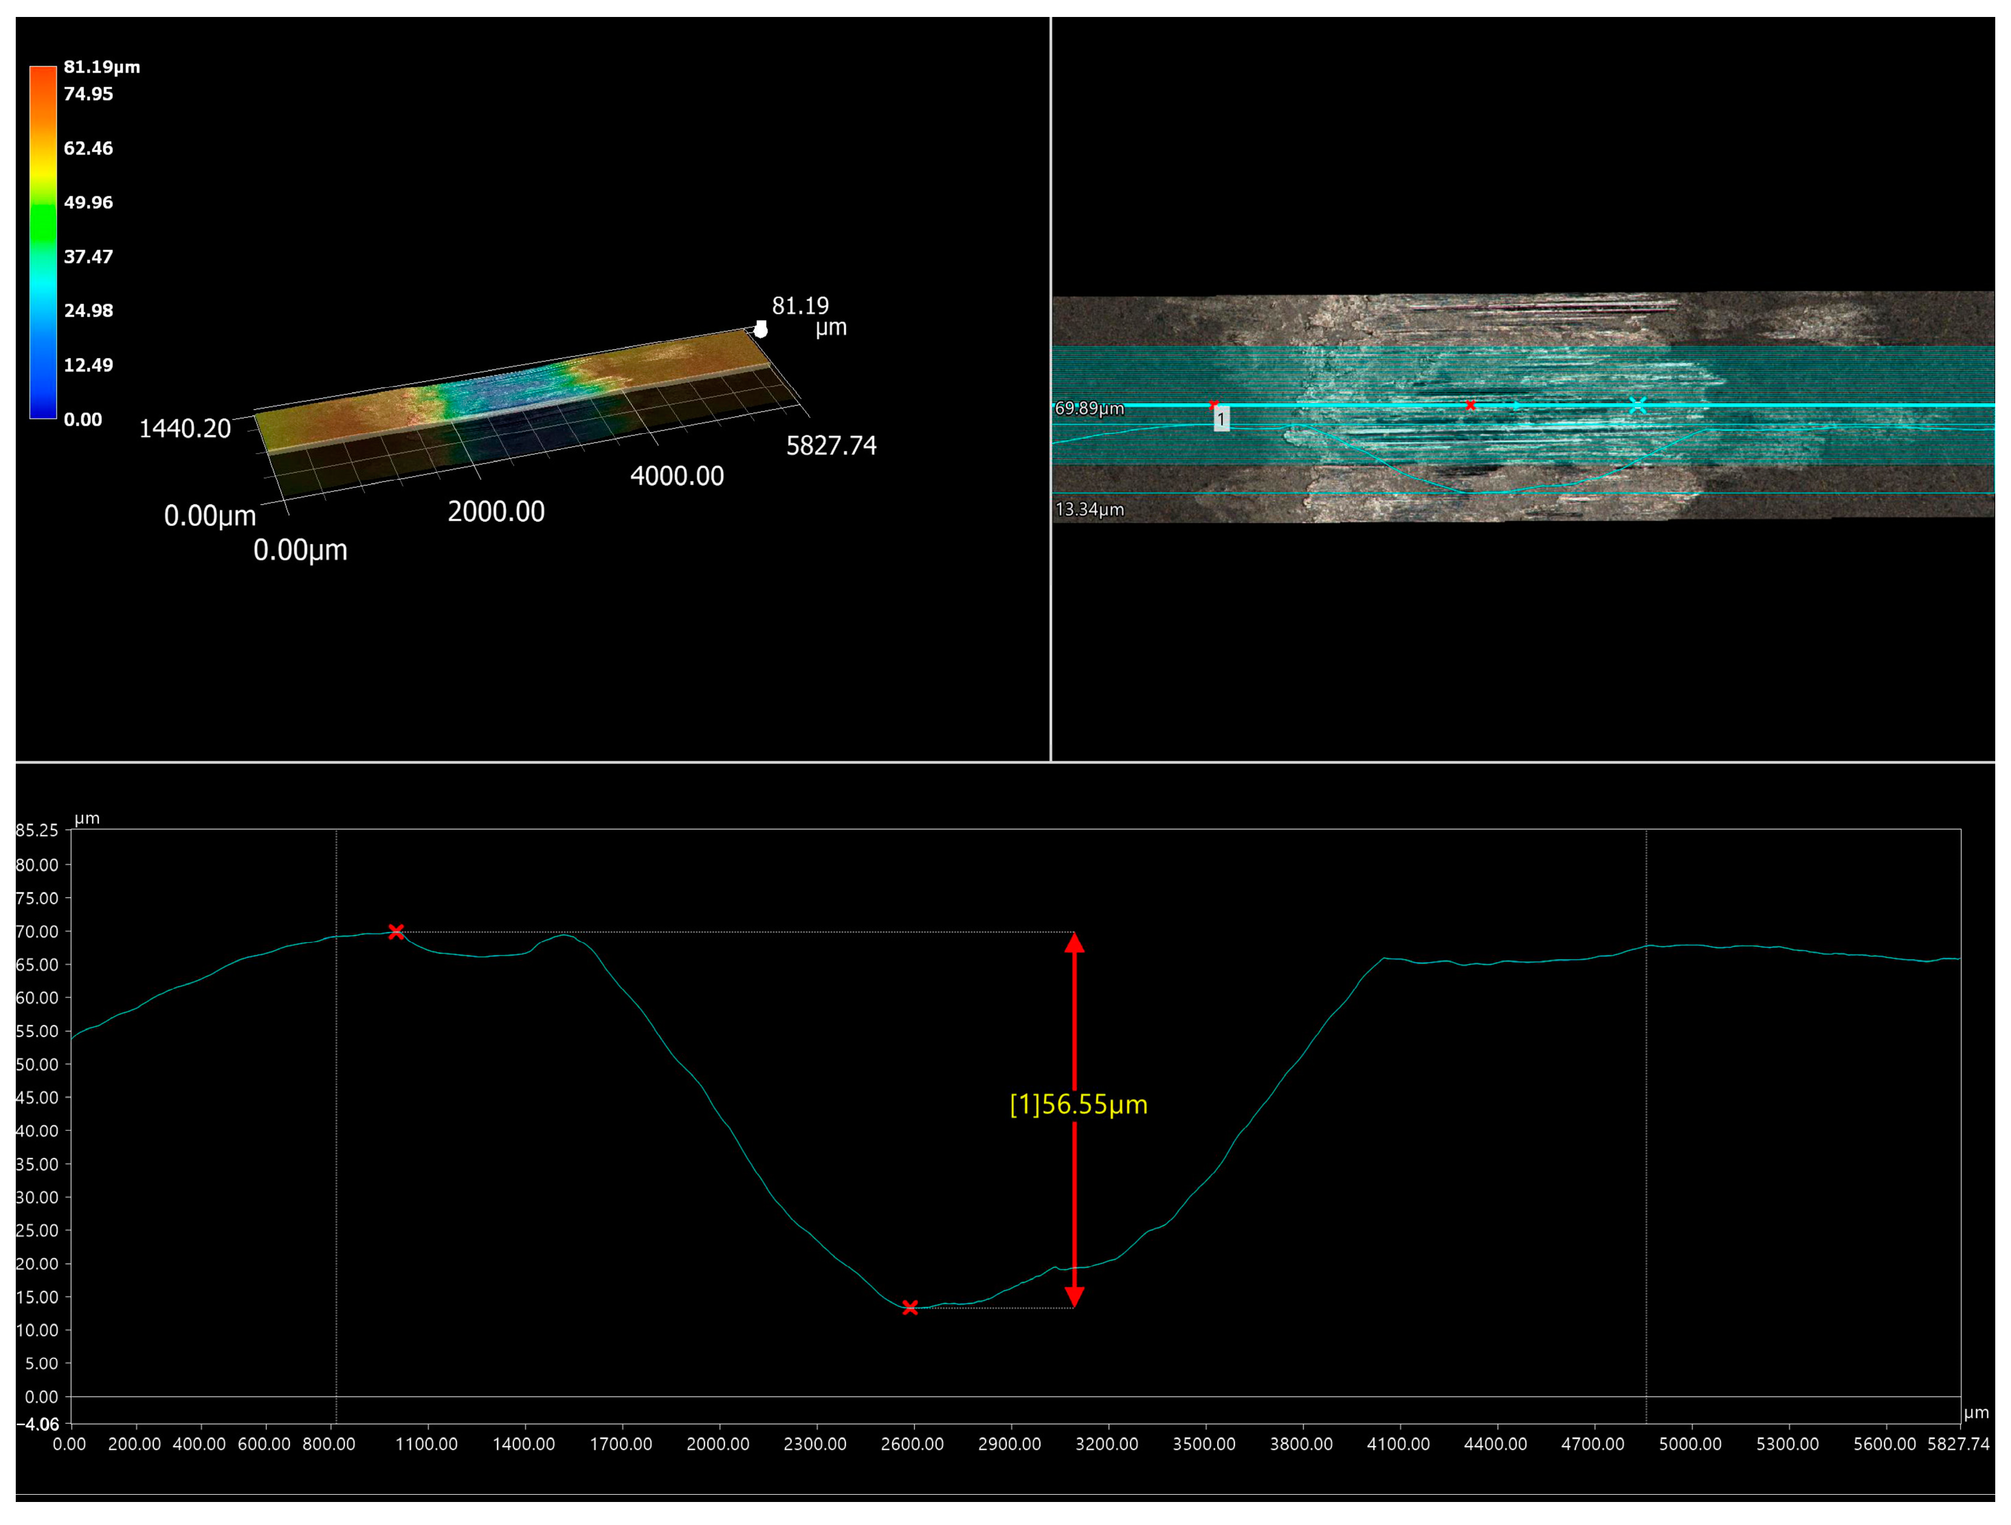This screenshot has width=2011, height=1525.
Task: Click the 13.34µm height label
Action: tap(1089, 510)
